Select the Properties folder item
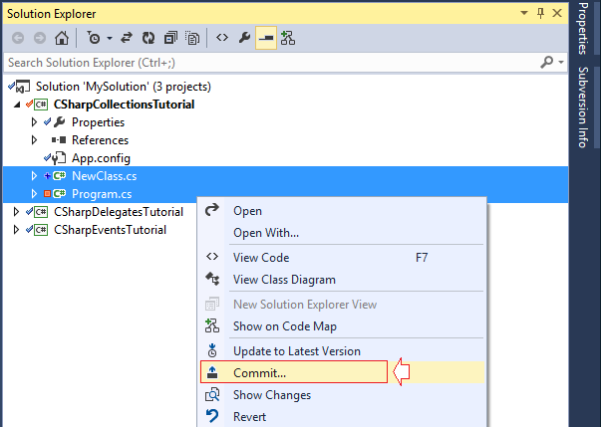601x427 pixels. tap(98, 122)
